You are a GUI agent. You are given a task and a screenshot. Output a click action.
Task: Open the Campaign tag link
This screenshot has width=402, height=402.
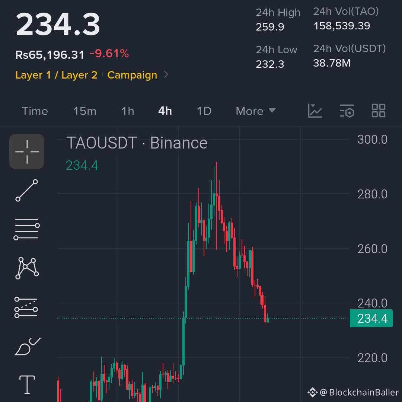point(132,75)
